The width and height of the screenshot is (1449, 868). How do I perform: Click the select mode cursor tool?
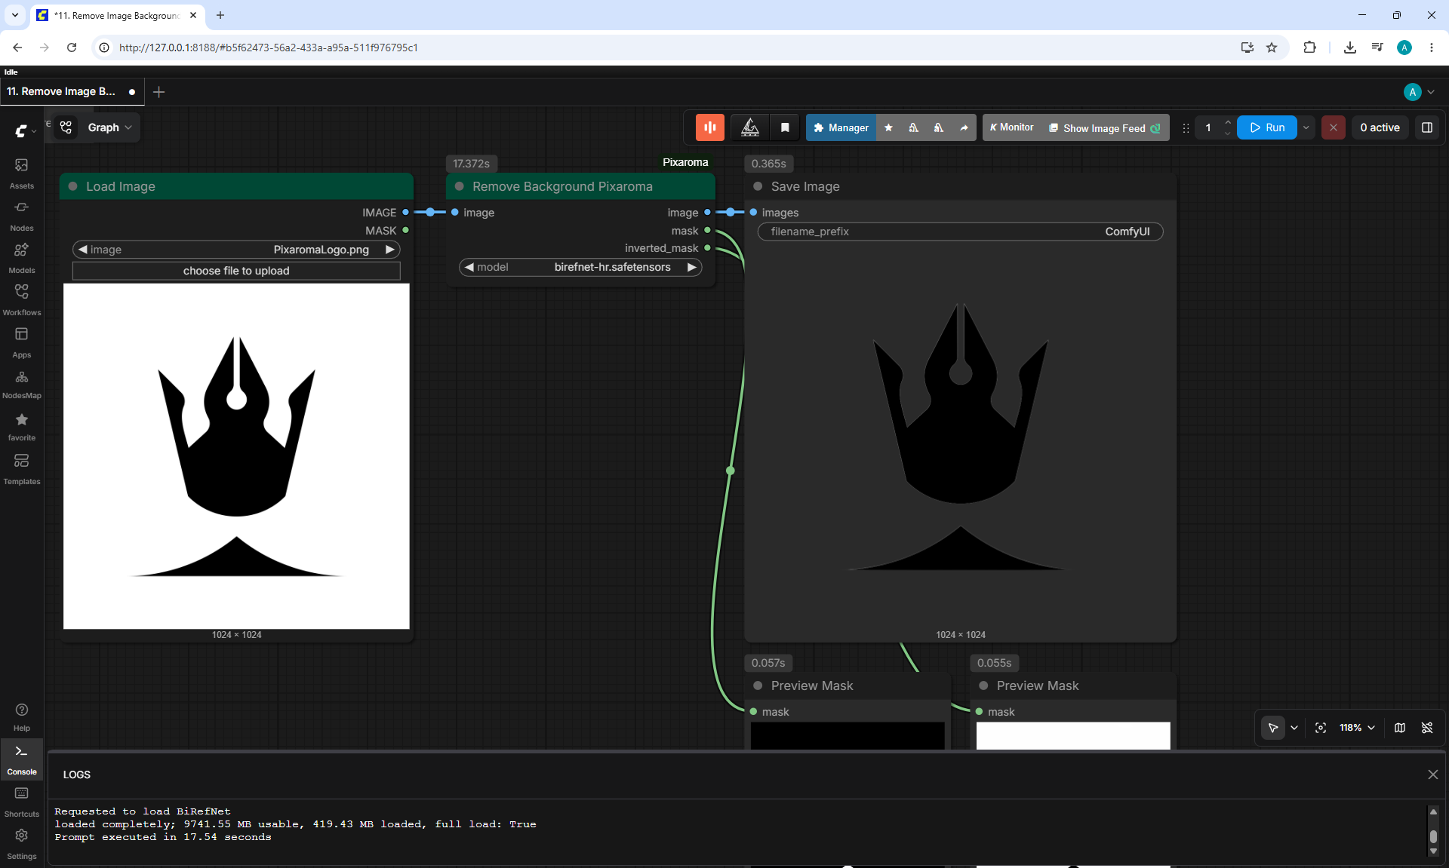point(1272,728)
